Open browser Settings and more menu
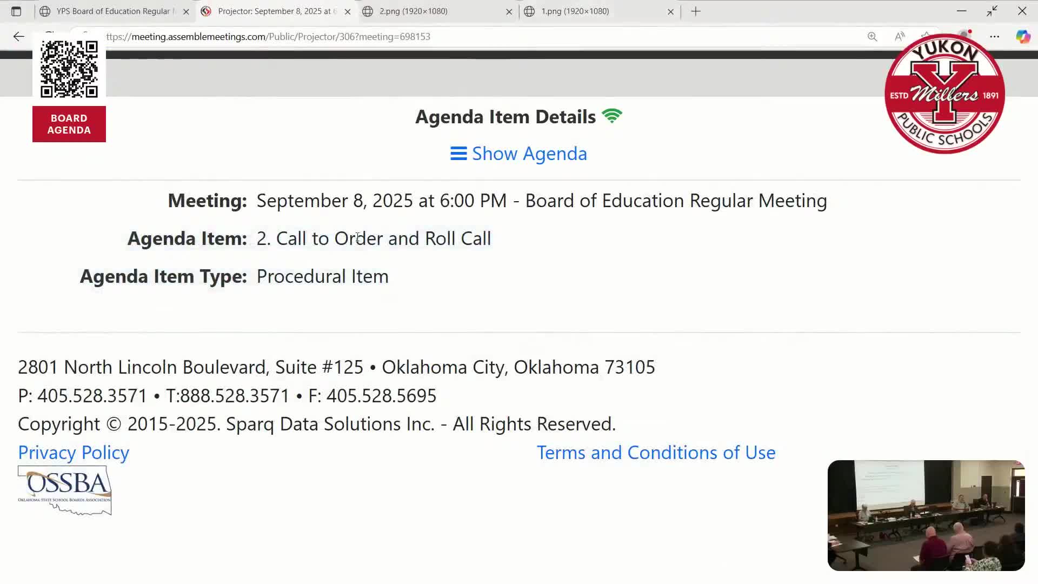Viewport: 1038px width, 584px height. tap(995, 37)
